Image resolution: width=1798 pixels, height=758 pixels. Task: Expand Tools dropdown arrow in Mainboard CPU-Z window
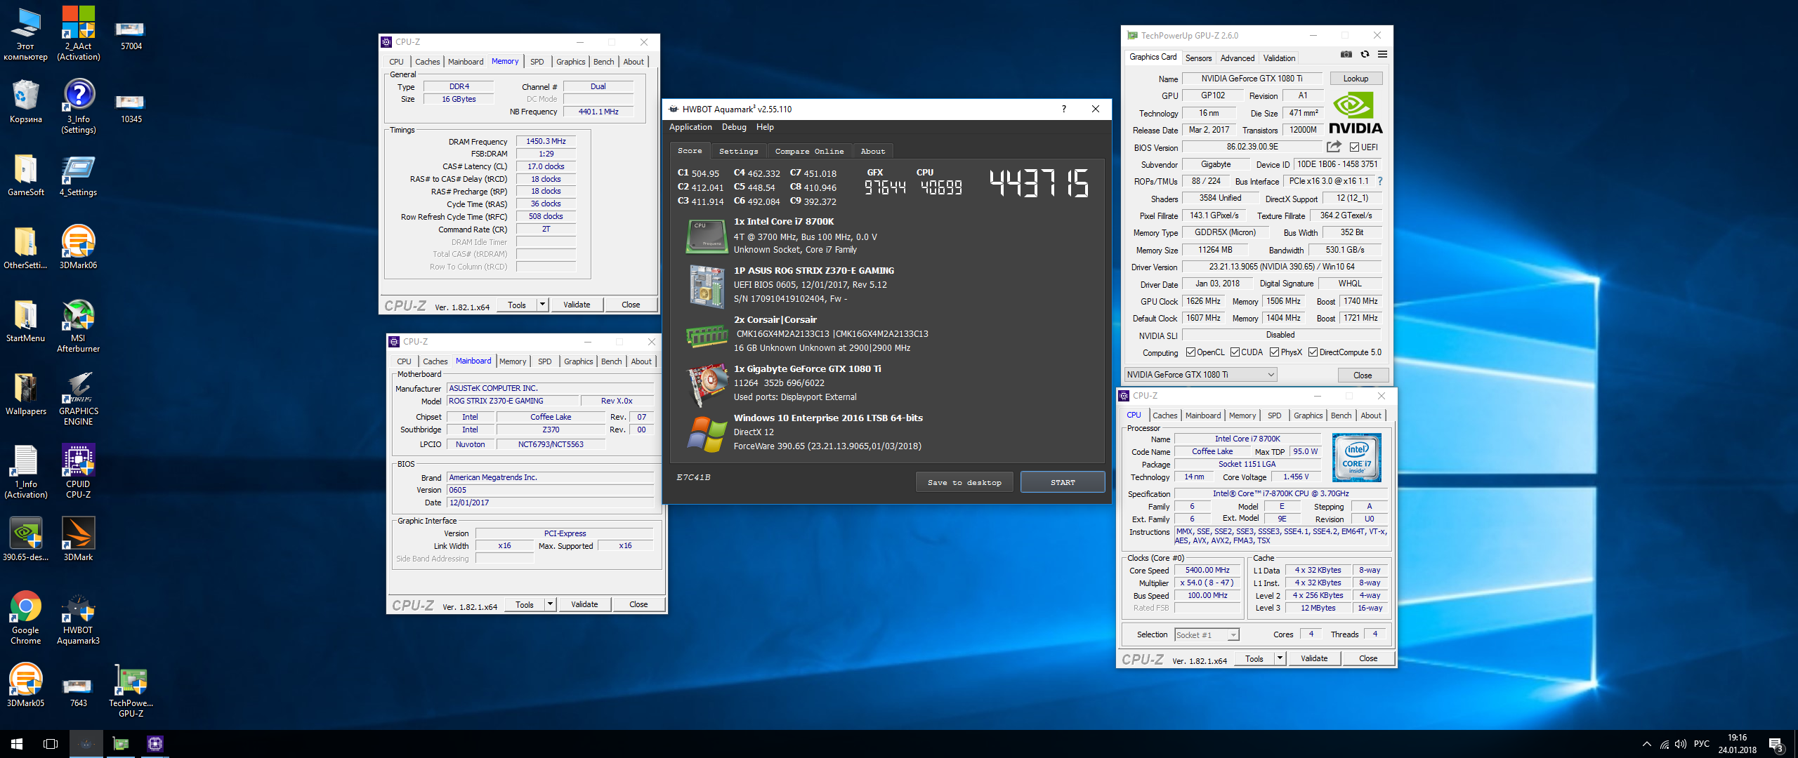pyautogui.click(x=550, y=604)
